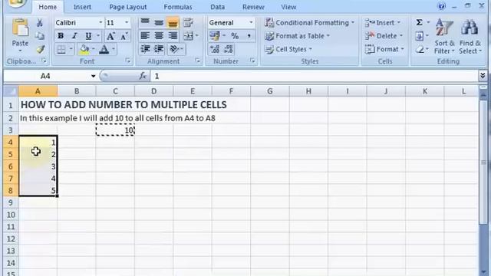
Task: Click Decrease Decimal icon
Action: click(229, 49)
